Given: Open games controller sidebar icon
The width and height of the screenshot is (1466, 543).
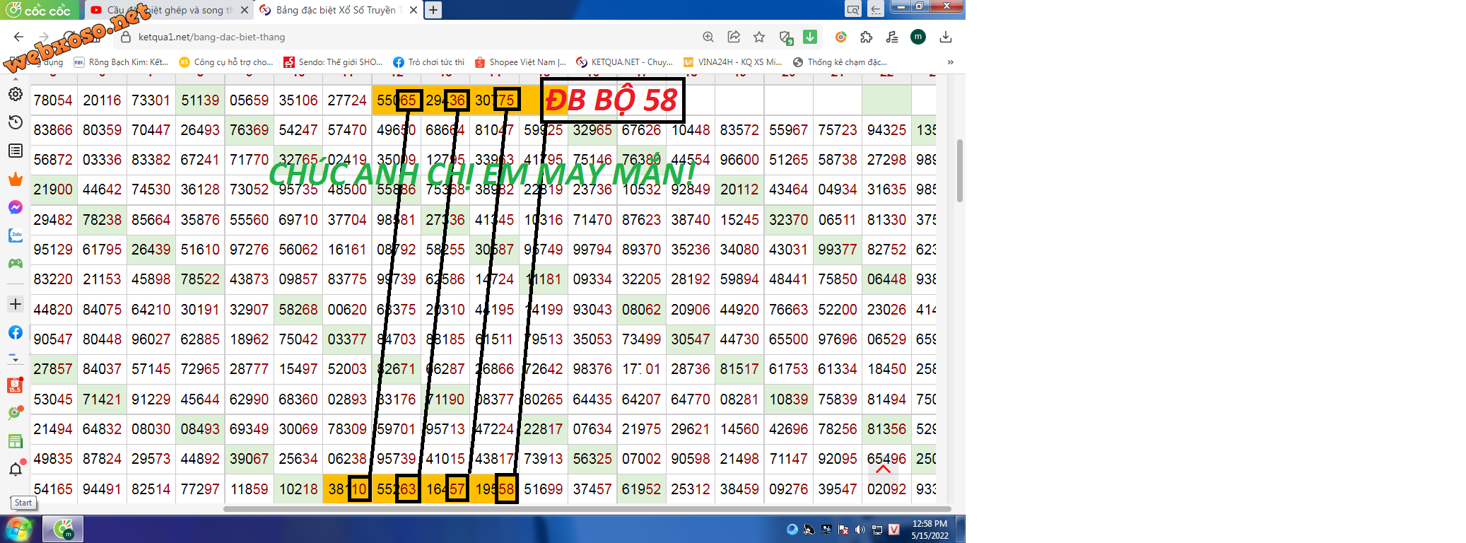Looking at the screenshot, I should 16,264.
